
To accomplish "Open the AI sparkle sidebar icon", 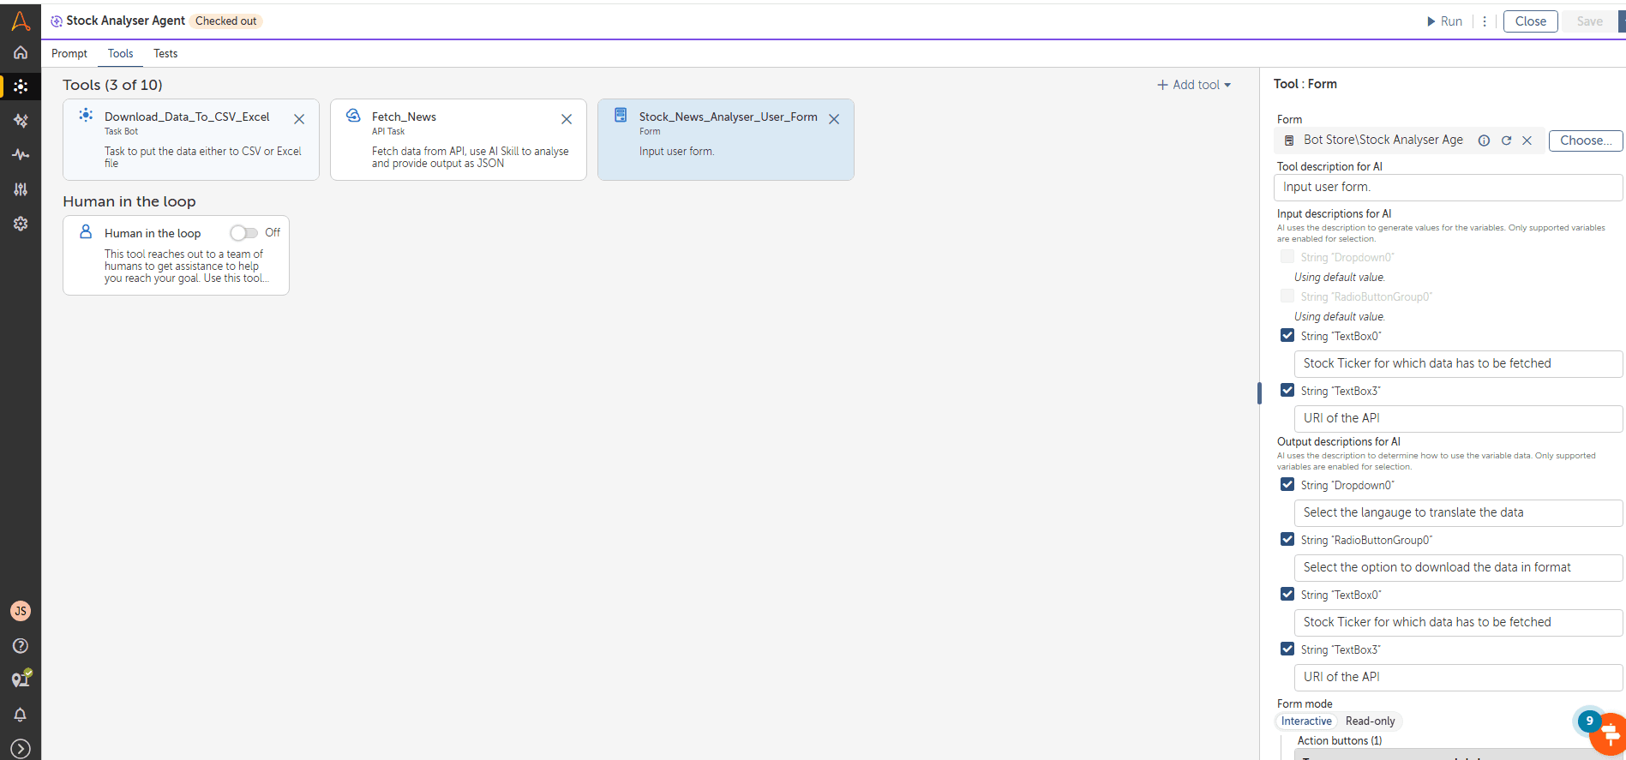I will pyautogui.click(x=21, y=121).
